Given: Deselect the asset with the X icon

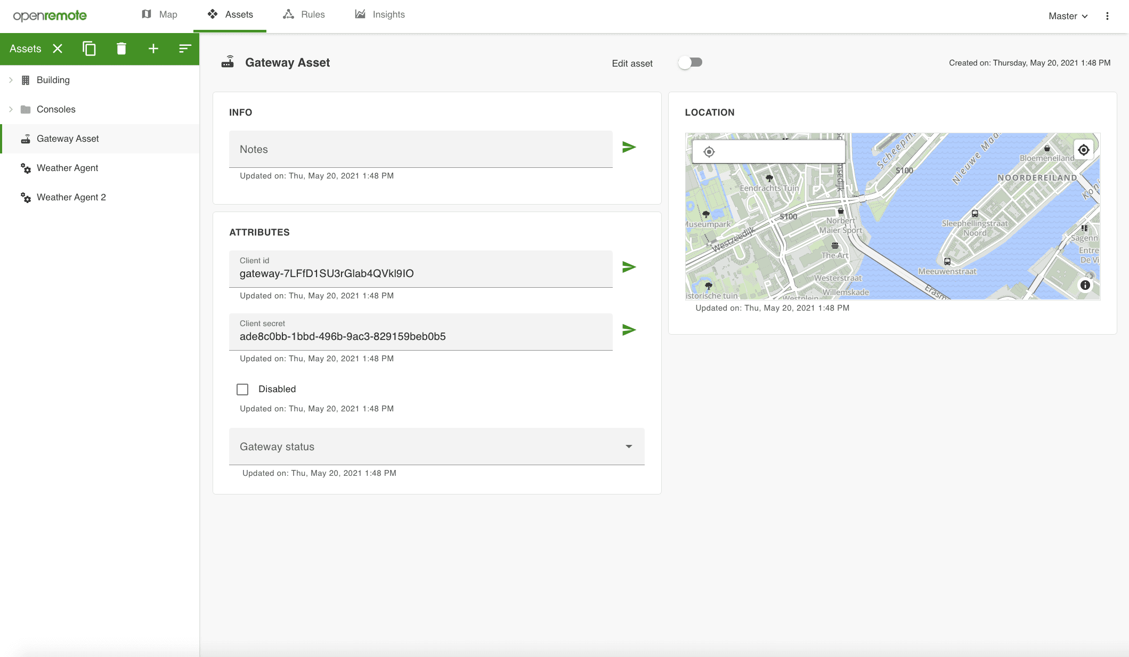Looking at the screenshot, I should [58, 48].
